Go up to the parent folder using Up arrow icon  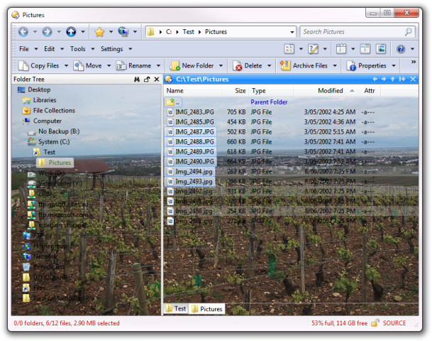coord(71,32)
